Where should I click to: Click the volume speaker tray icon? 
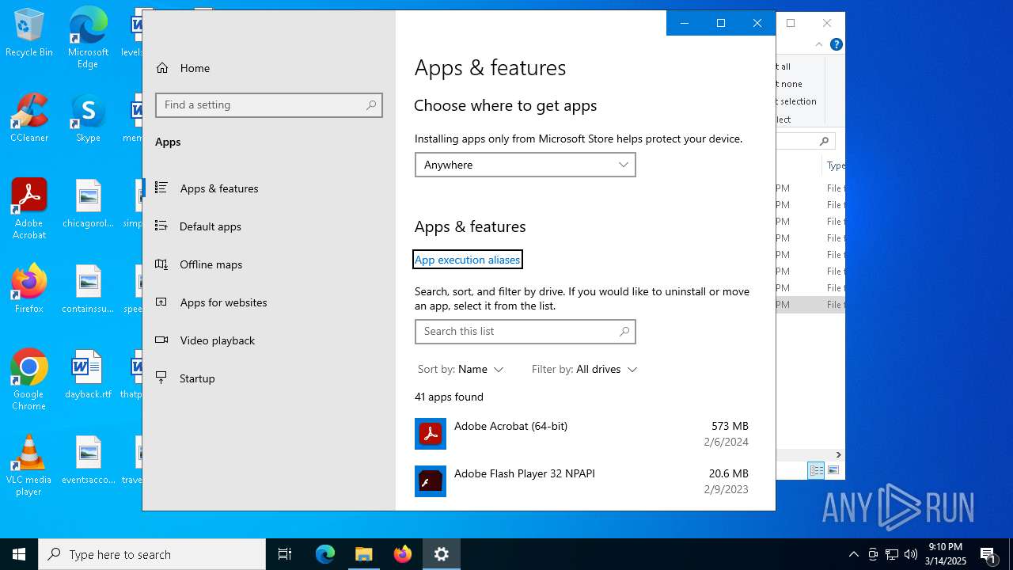(x=911, y=554)
